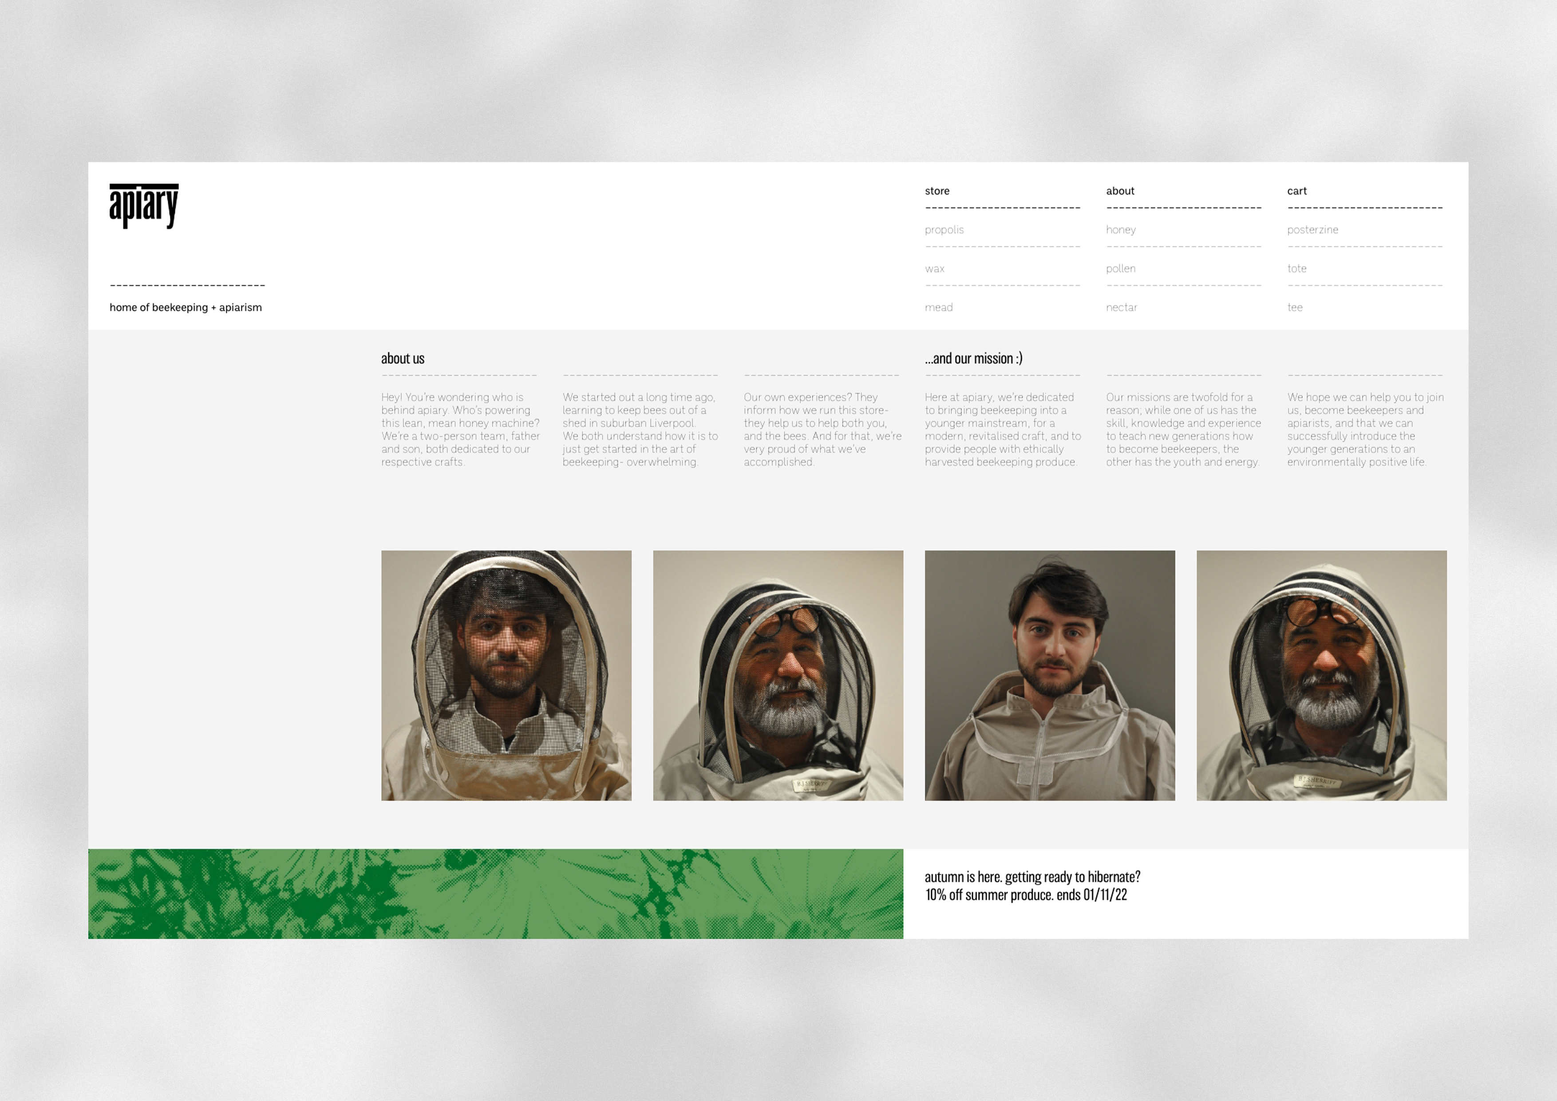Go to the propolis page
This screenshot has height=1101, width=1557.
pyautogui.click(x=944, y=230)
